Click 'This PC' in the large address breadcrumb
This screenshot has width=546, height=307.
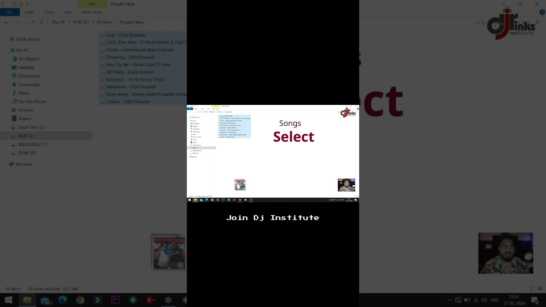(x=58, y=22)
